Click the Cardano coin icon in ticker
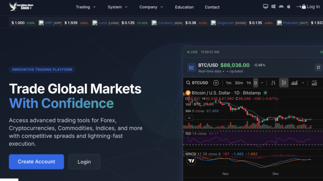Screen dimensions: 323x181 pos(154,23)
